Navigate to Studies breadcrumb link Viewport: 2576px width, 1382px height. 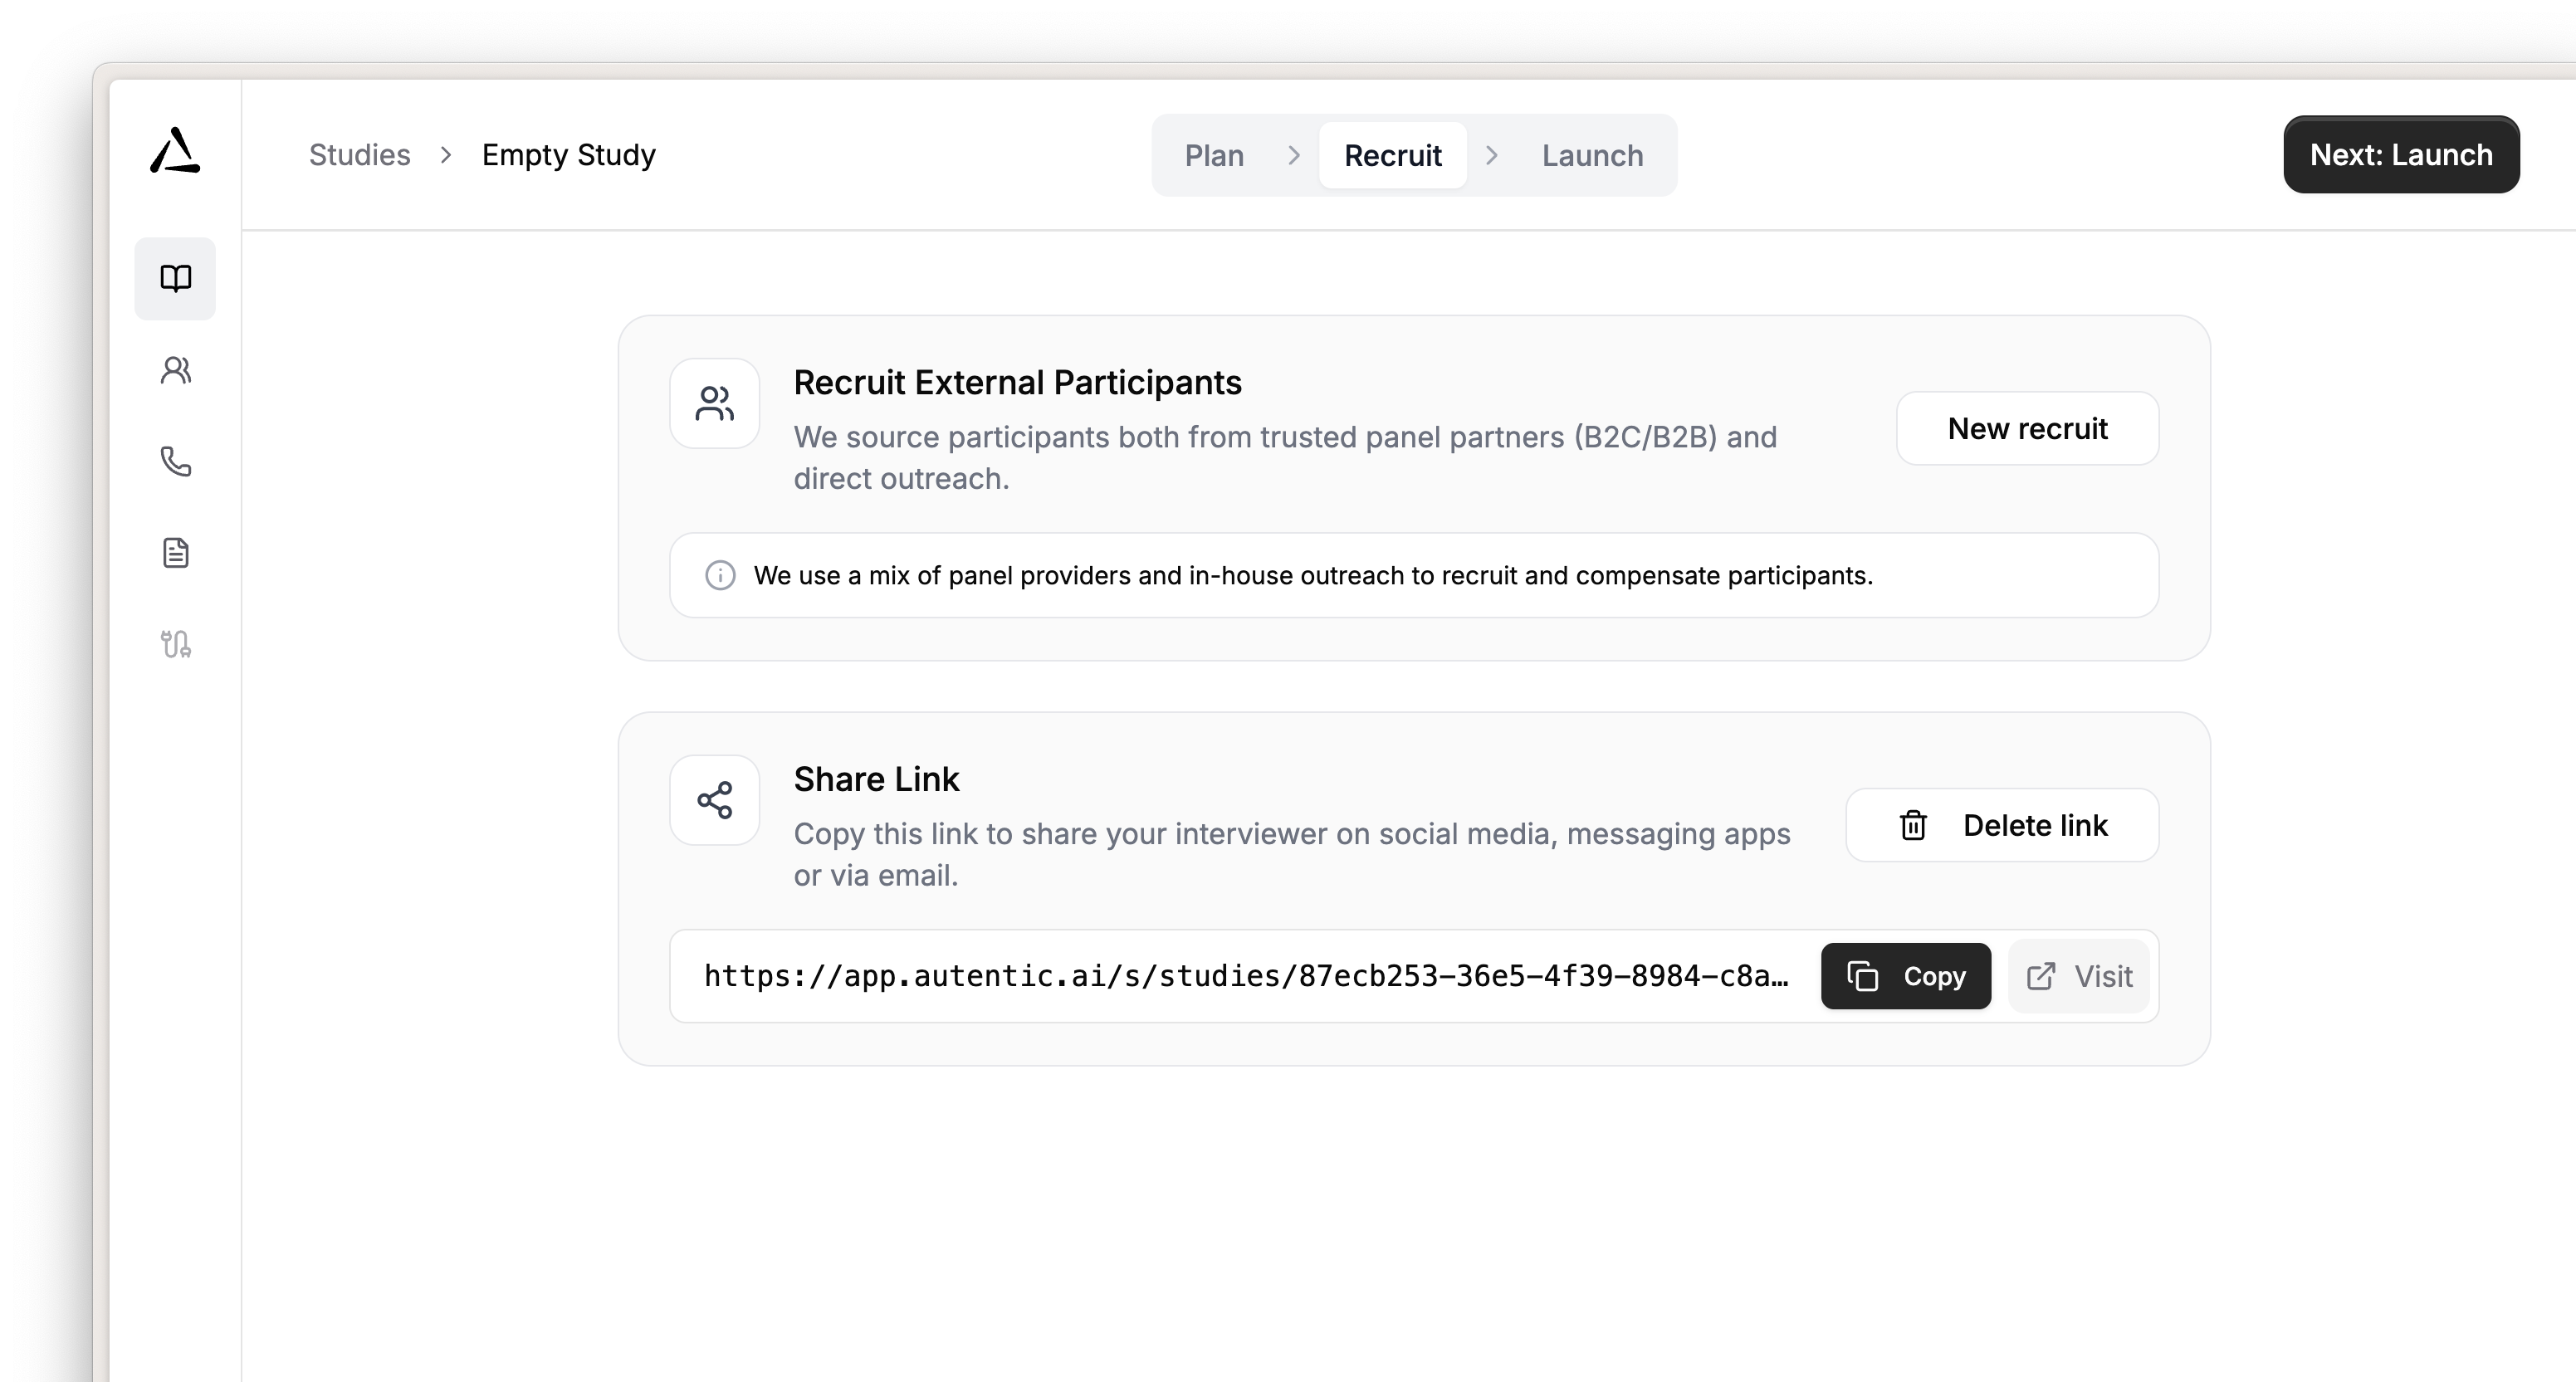[359, 155]
